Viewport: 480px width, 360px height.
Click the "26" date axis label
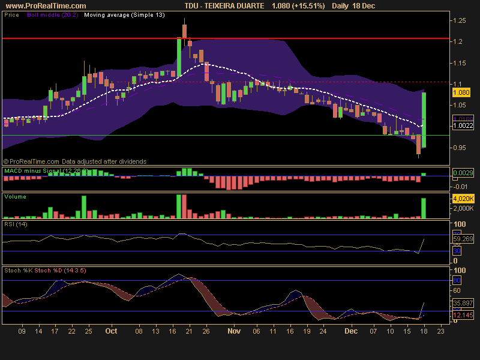point(206,331)
